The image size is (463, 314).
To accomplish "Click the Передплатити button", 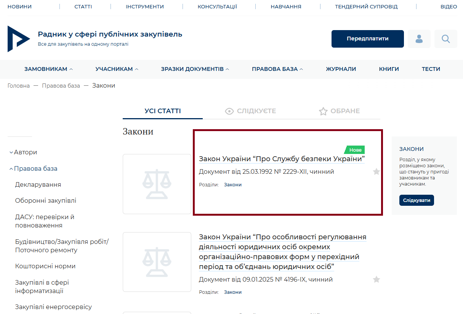I will pyautogui.click(x=368, y=39).
